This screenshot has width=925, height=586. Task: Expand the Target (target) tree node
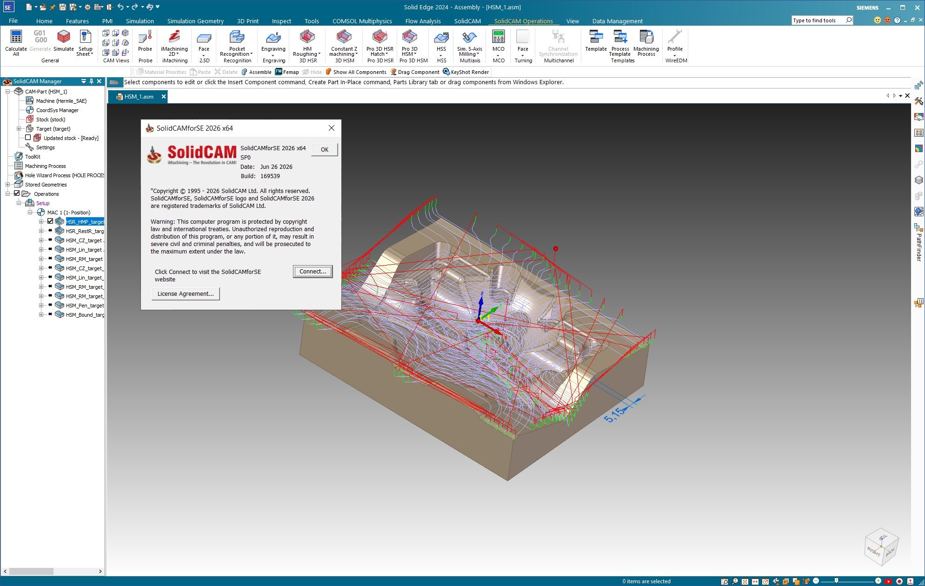(19, 129)
